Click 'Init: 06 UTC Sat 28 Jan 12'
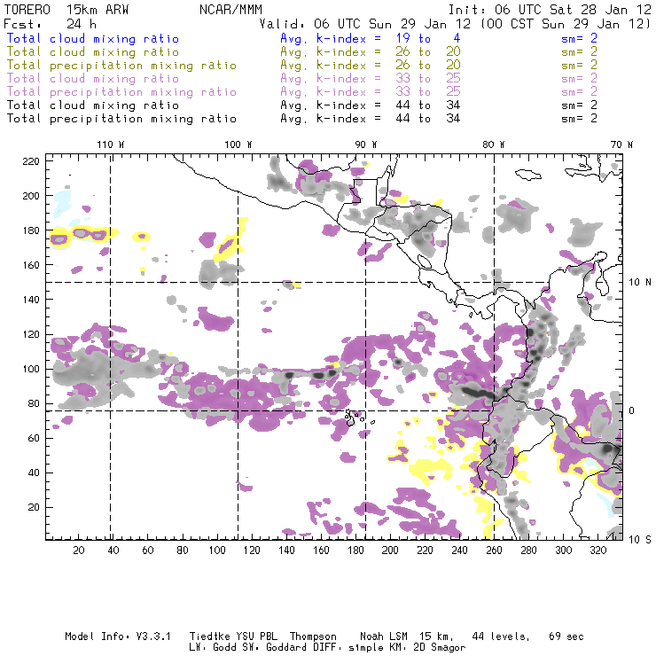Viewport: 656px width, 656px height. [550, 10]
